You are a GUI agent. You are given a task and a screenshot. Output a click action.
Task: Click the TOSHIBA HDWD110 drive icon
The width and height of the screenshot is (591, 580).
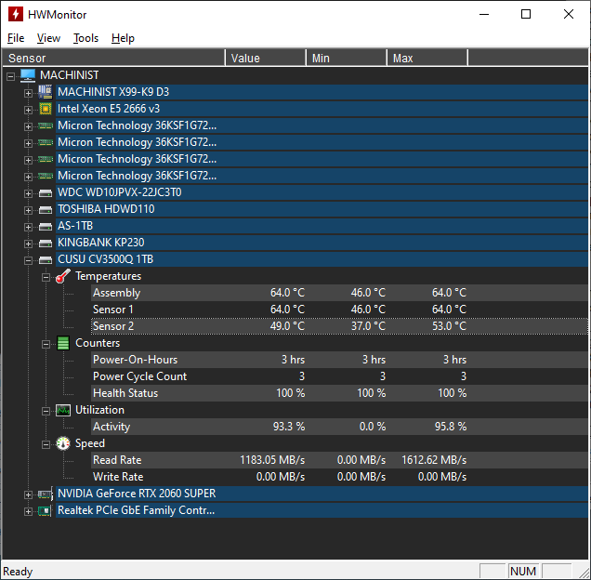pyautogui.click(x=46, y=210)
